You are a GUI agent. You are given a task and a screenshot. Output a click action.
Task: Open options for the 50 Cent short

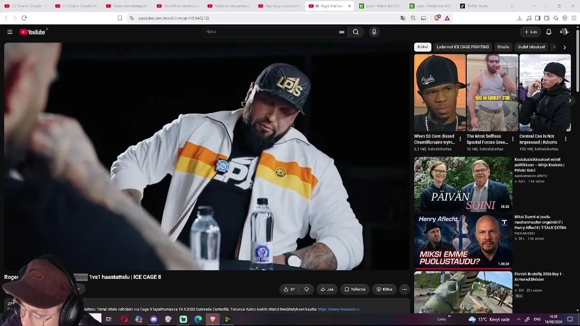(460, 139)
